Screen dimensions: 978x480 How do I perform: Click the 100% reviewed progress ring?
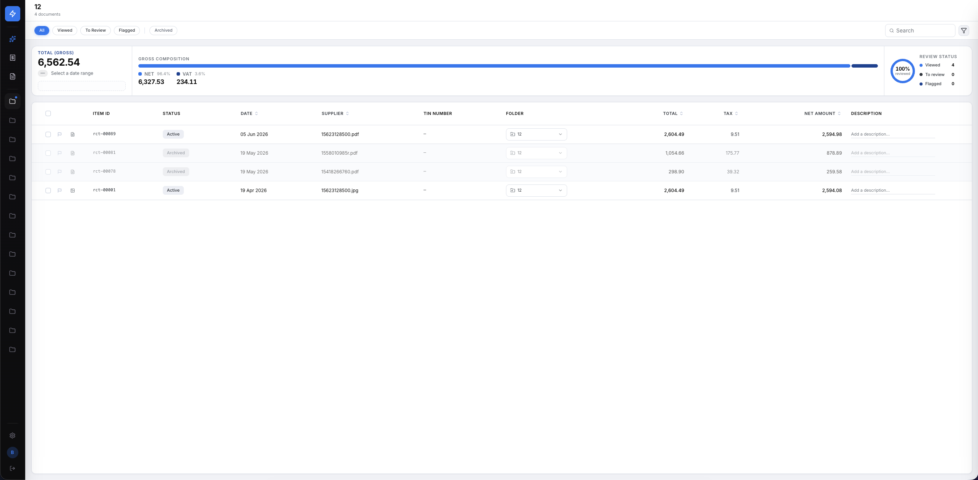(x=902, y=71)
